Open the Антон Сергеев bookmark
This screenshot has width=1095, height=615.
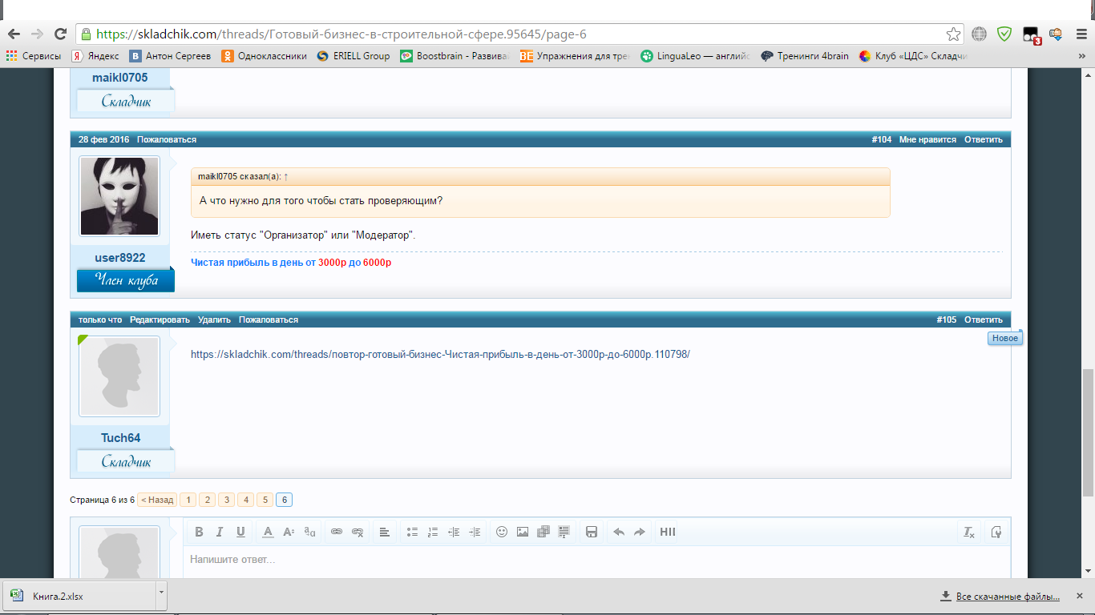point(171,56)
